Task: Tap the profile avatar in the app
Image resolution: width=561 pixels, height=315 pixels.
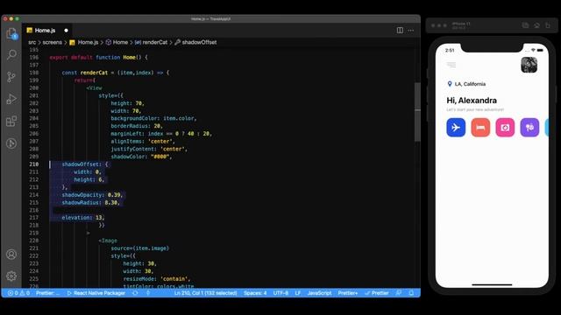Action: [x=529, y=65]
